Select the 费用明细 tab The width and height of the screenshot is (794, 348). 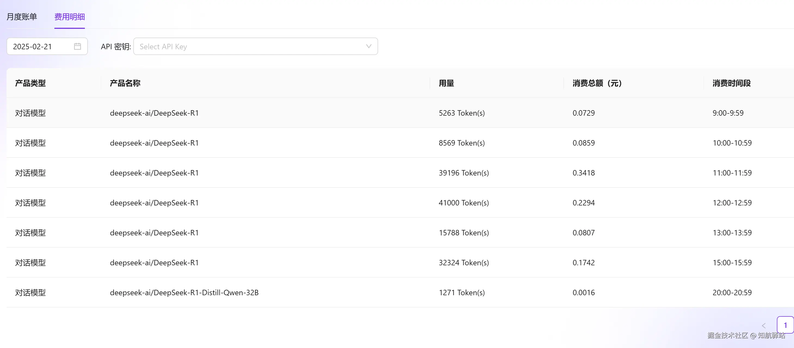[69, 17]
